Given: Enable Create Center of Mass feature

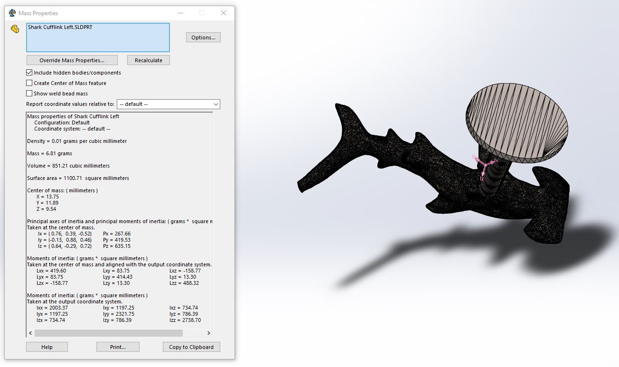Looking at the screenshot, I should point(29,83).
